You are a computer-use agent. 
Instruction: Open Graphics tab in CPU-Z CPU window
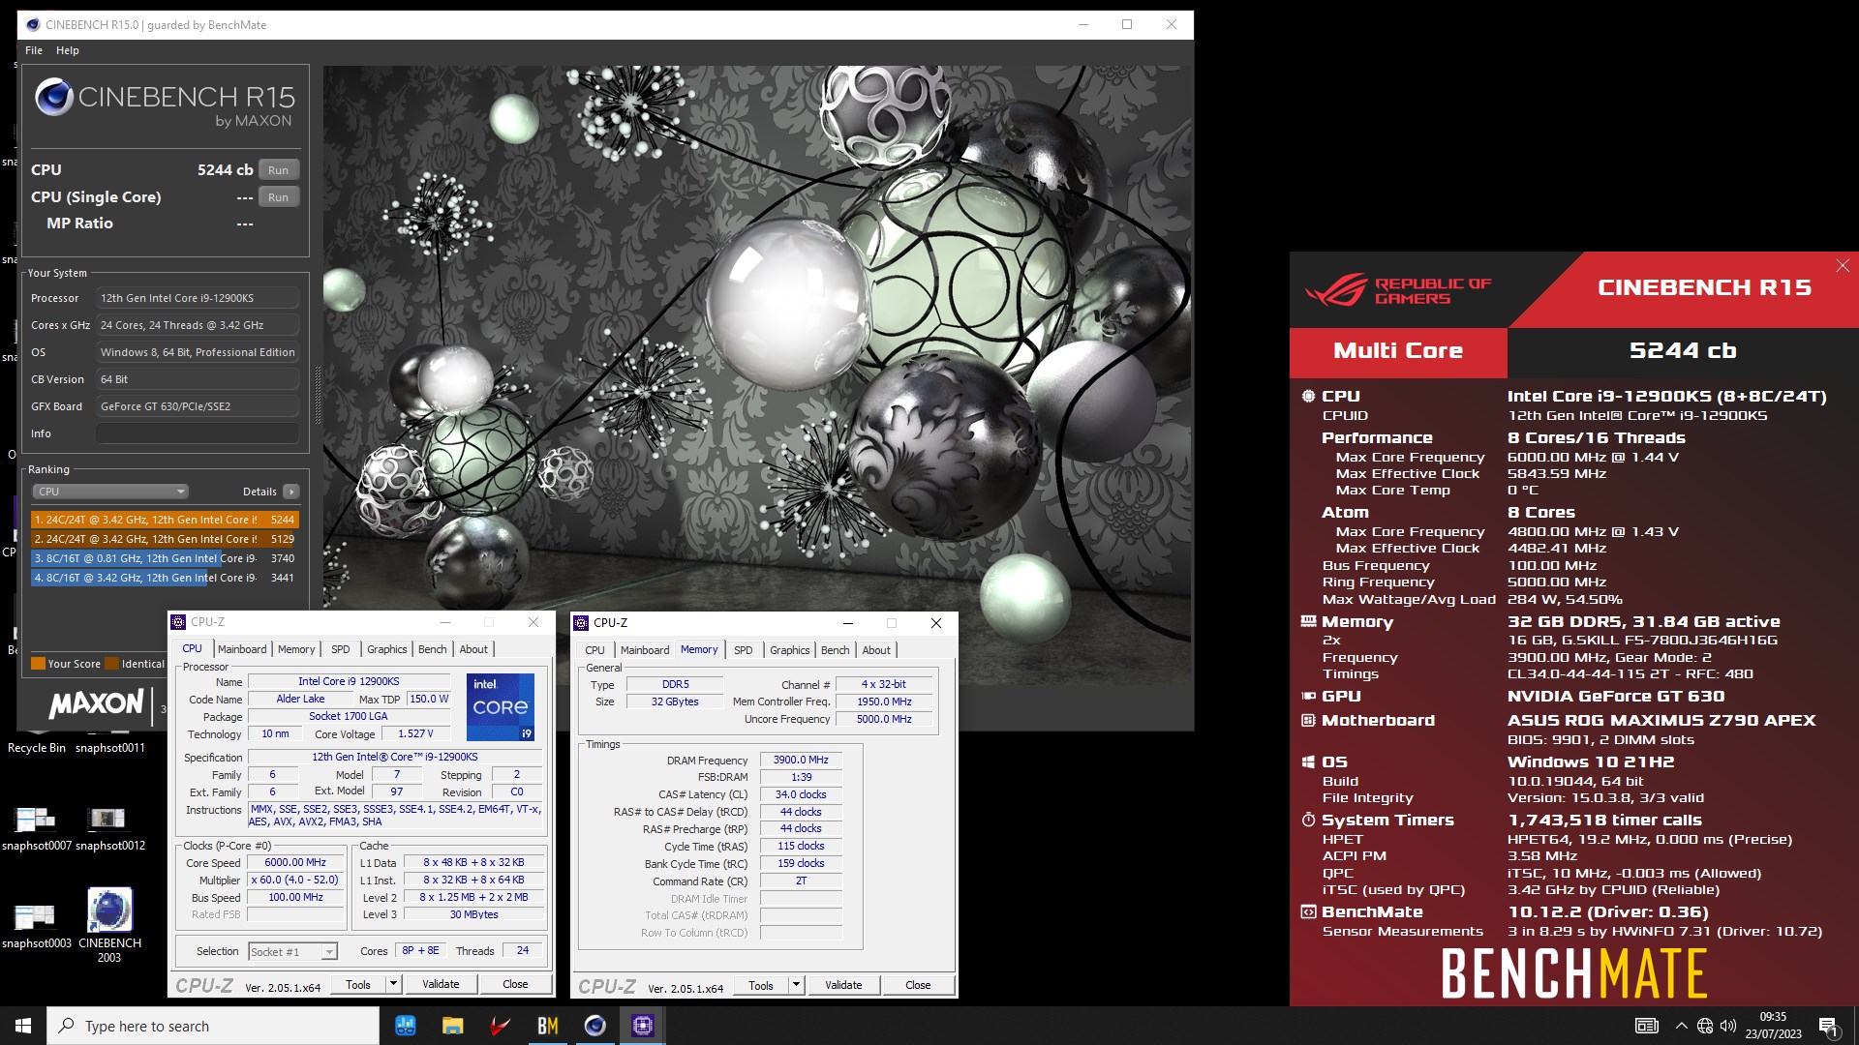387,649
